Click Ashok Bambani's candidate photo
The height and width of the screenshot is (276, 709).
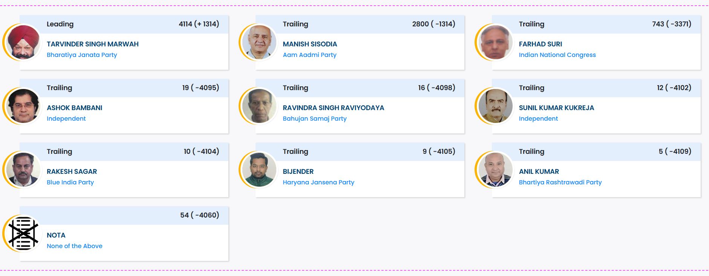[x=23, y=106]
